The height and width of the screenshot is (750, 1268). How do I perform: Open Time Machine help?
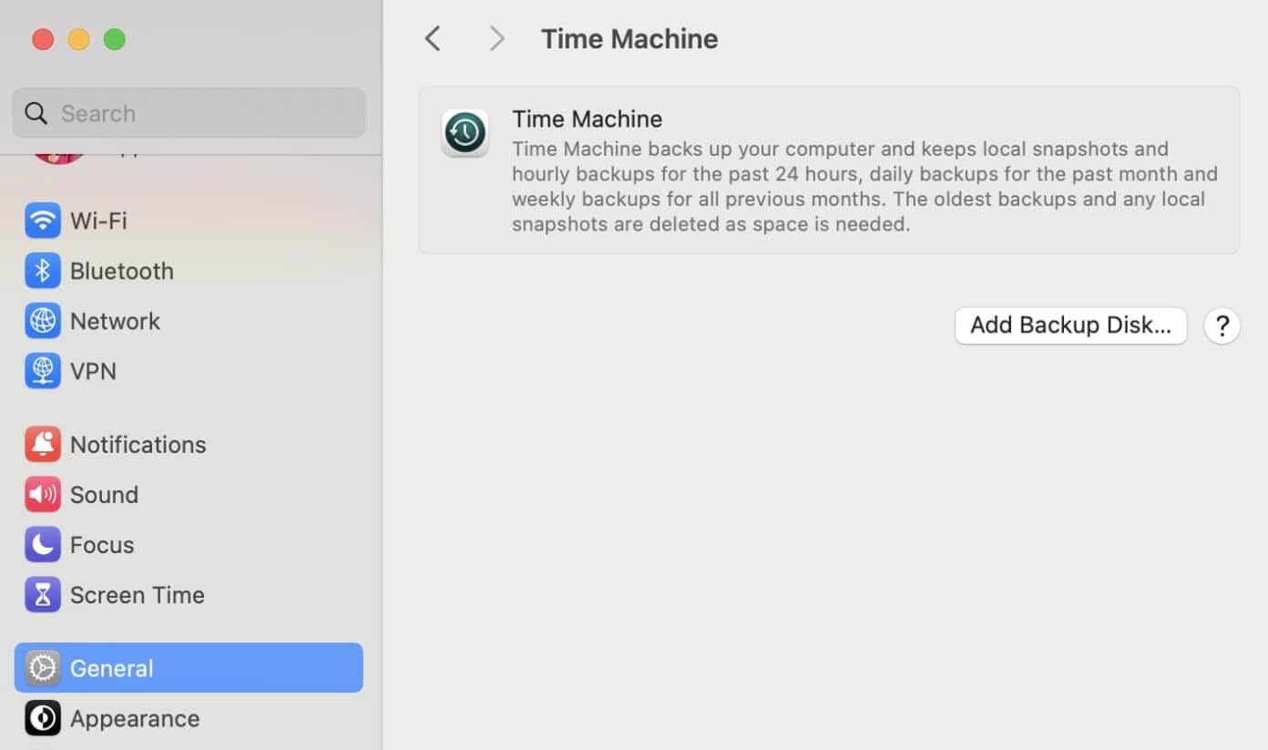click(1222, 325)
